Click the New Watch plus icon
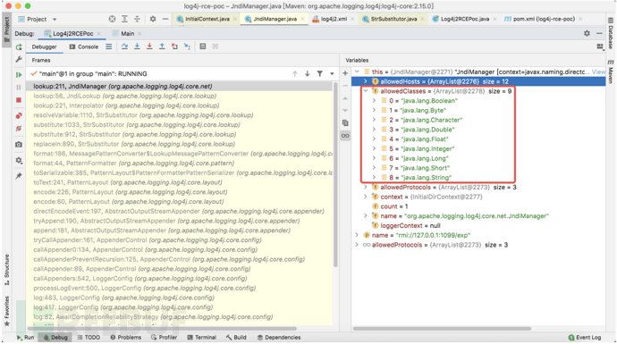Image resolution: width=617 pixels, height=344 pixels. (x=345, y=73)
